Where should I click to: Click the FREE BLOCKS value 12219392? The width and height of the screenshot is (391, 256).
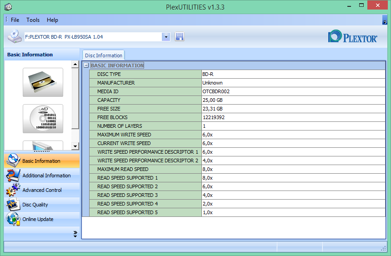pos(213,117)
